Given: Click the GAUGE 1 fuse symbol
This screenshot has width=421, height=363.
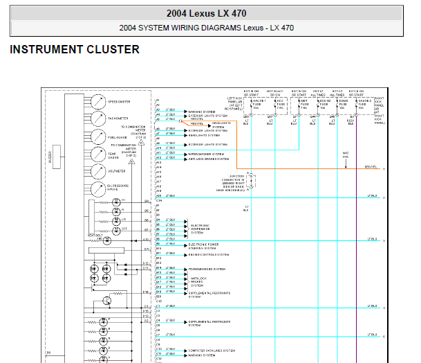Looking at the screenshot, I should click(x=251, y=105).
